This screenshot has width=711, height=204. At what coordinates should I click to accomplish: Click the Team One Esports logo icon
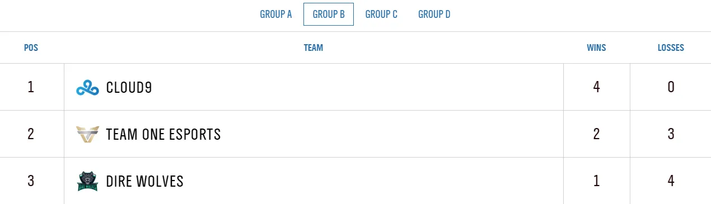click(87, 134)
